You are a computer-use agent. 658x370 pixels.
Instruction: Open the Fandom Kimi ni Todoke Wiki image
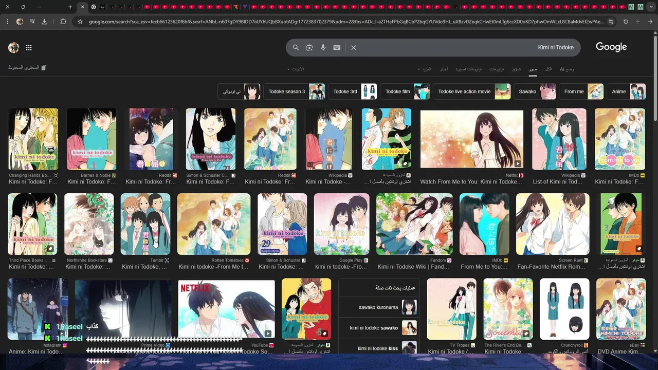(414, 224)
